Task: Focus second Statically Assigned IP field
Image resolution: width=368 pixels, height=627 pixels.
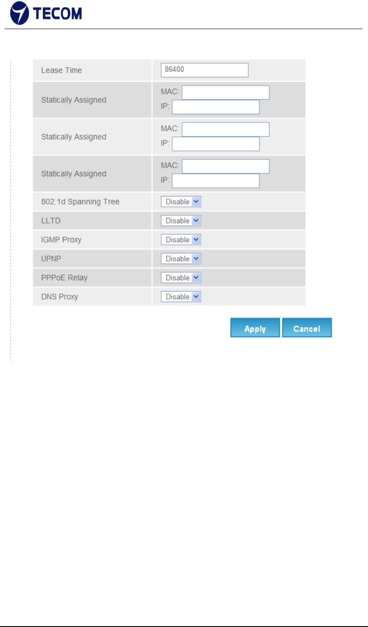Action: tap(216, 144)
